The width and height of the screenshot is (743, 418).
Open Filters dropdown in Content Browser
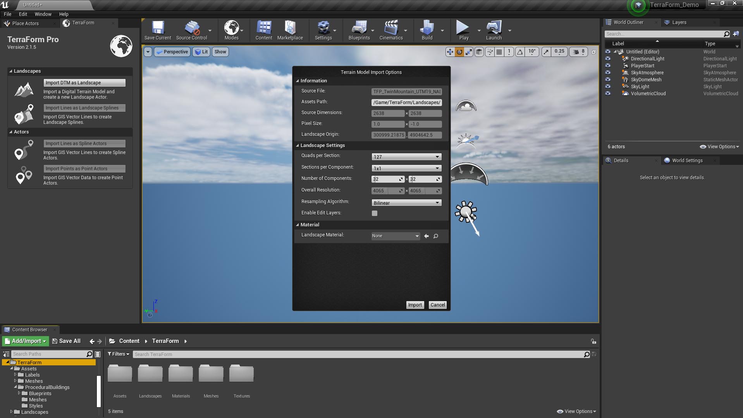click(x=119, y=354)
